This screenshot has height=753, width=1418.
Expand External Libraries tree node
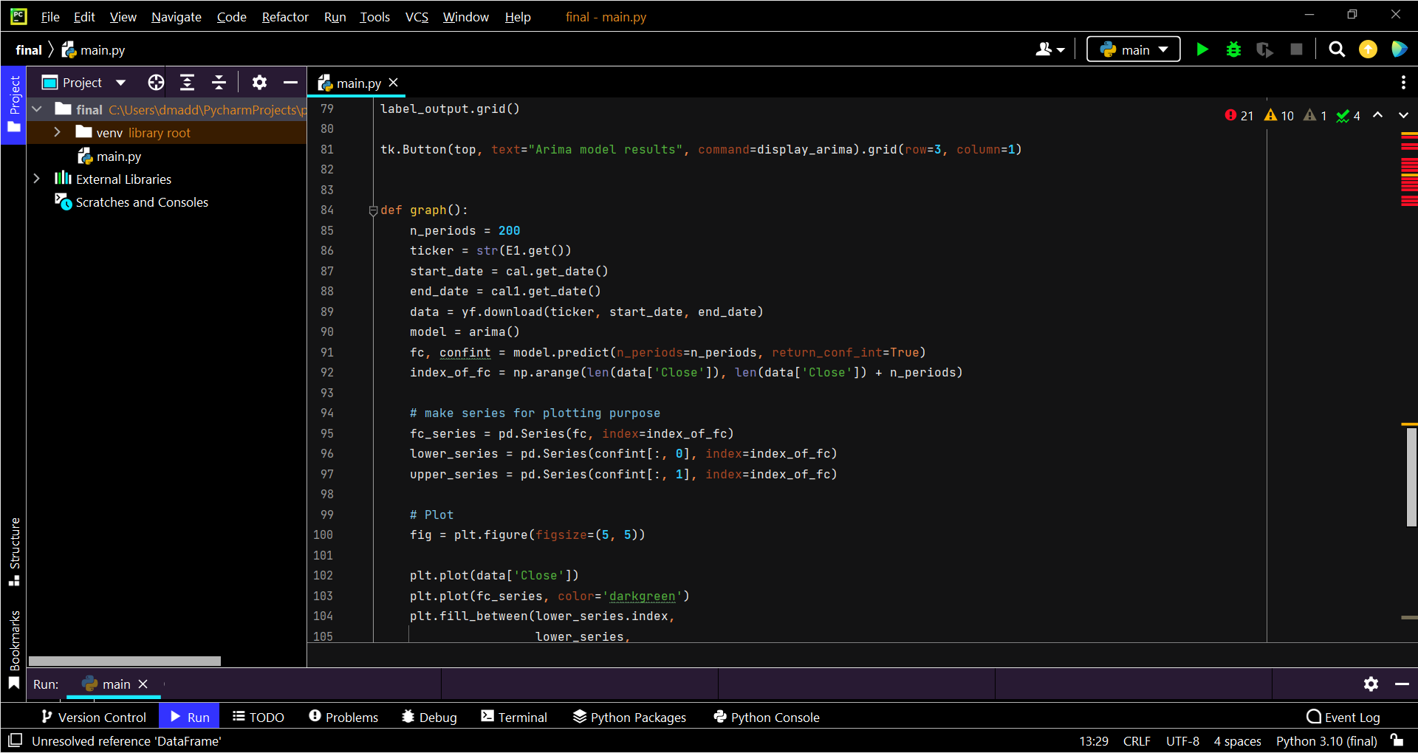(36, 179)
